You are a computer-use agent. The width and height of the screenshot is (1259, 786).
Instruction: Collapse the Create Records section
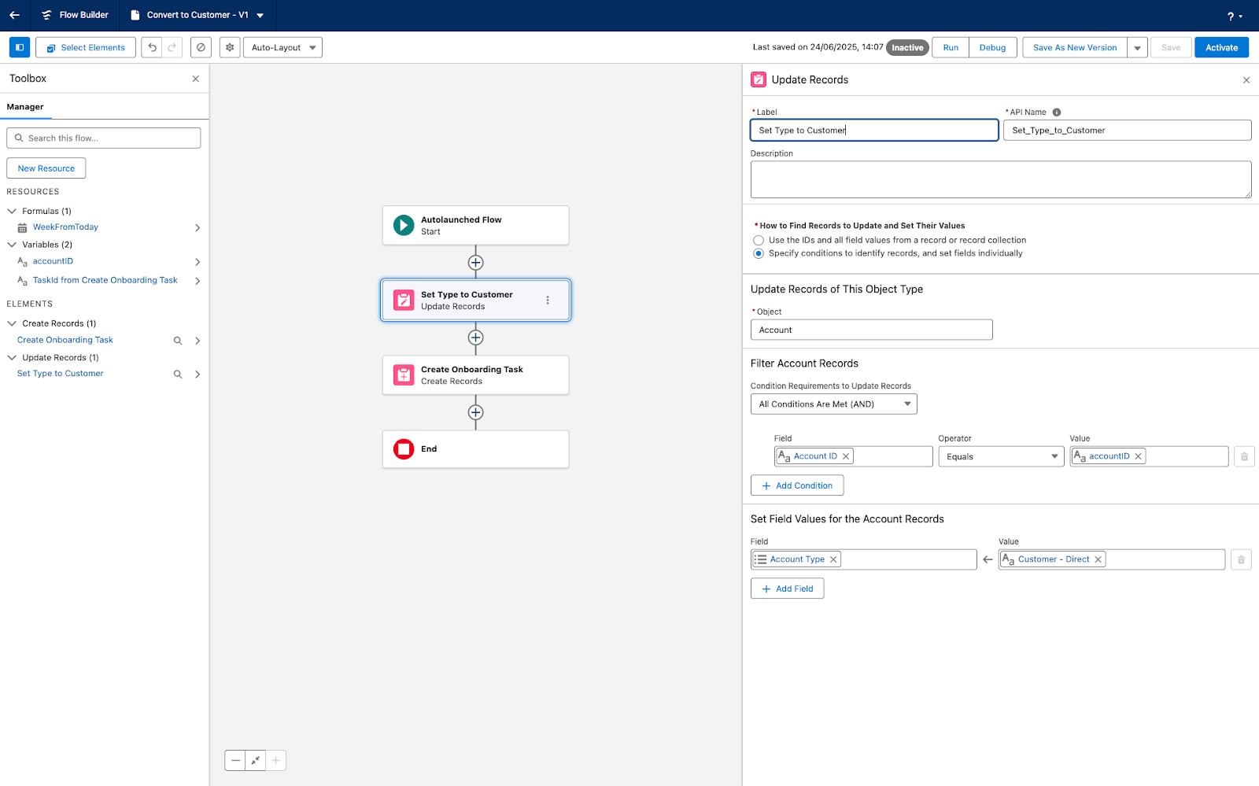pos(12,323)
